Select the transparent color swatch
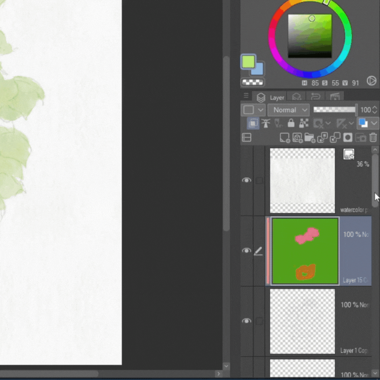 [x=252, y=82]
